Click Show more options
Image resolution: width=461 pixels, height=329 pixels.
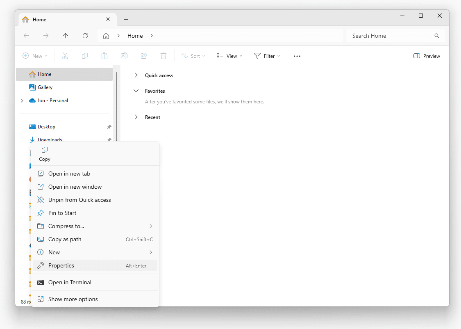[x=73, y=299]
